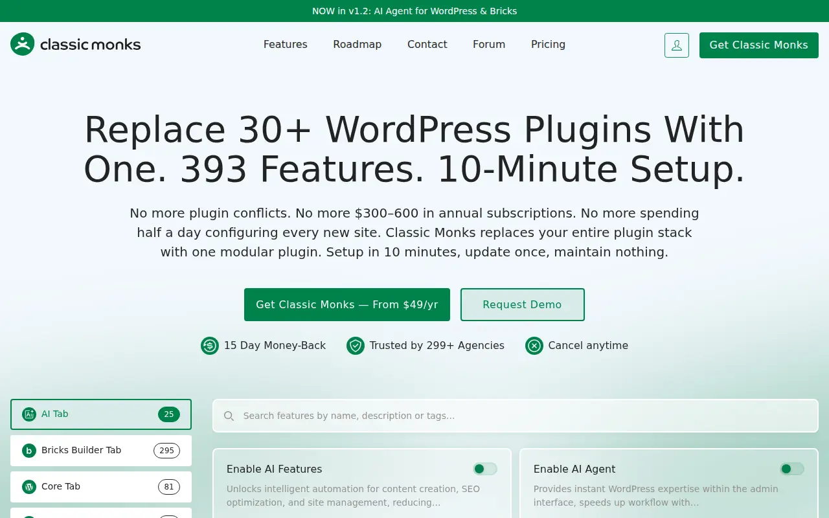Click the Cancel anytime text
Image resolution: width=829 pixels, height=518 pixels.
[x=588, y=346]
